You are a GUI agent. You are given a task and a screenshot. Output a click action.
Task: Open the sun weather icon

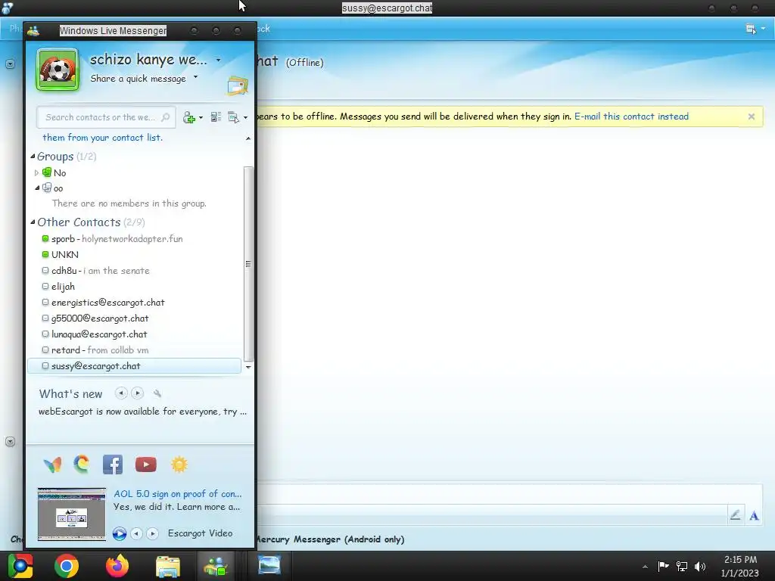click(x=179, y=464)
